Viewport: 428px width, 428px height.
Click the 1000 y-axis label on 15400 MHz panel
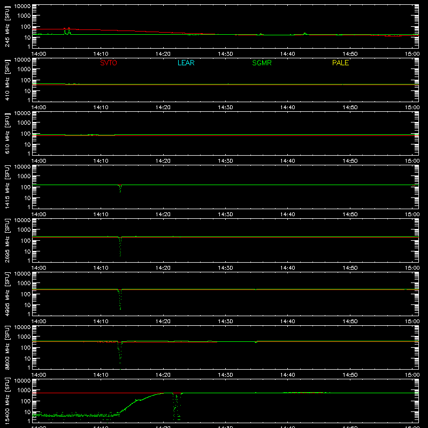point(24,390)
